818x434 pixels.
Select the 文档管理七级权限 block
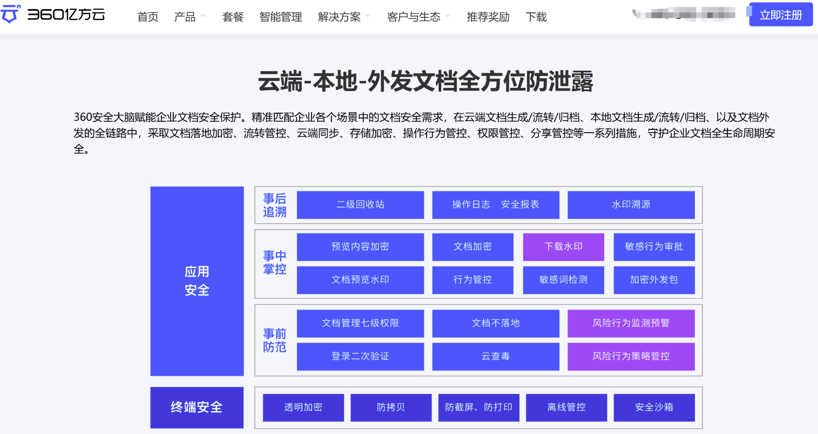click(360, 323)
